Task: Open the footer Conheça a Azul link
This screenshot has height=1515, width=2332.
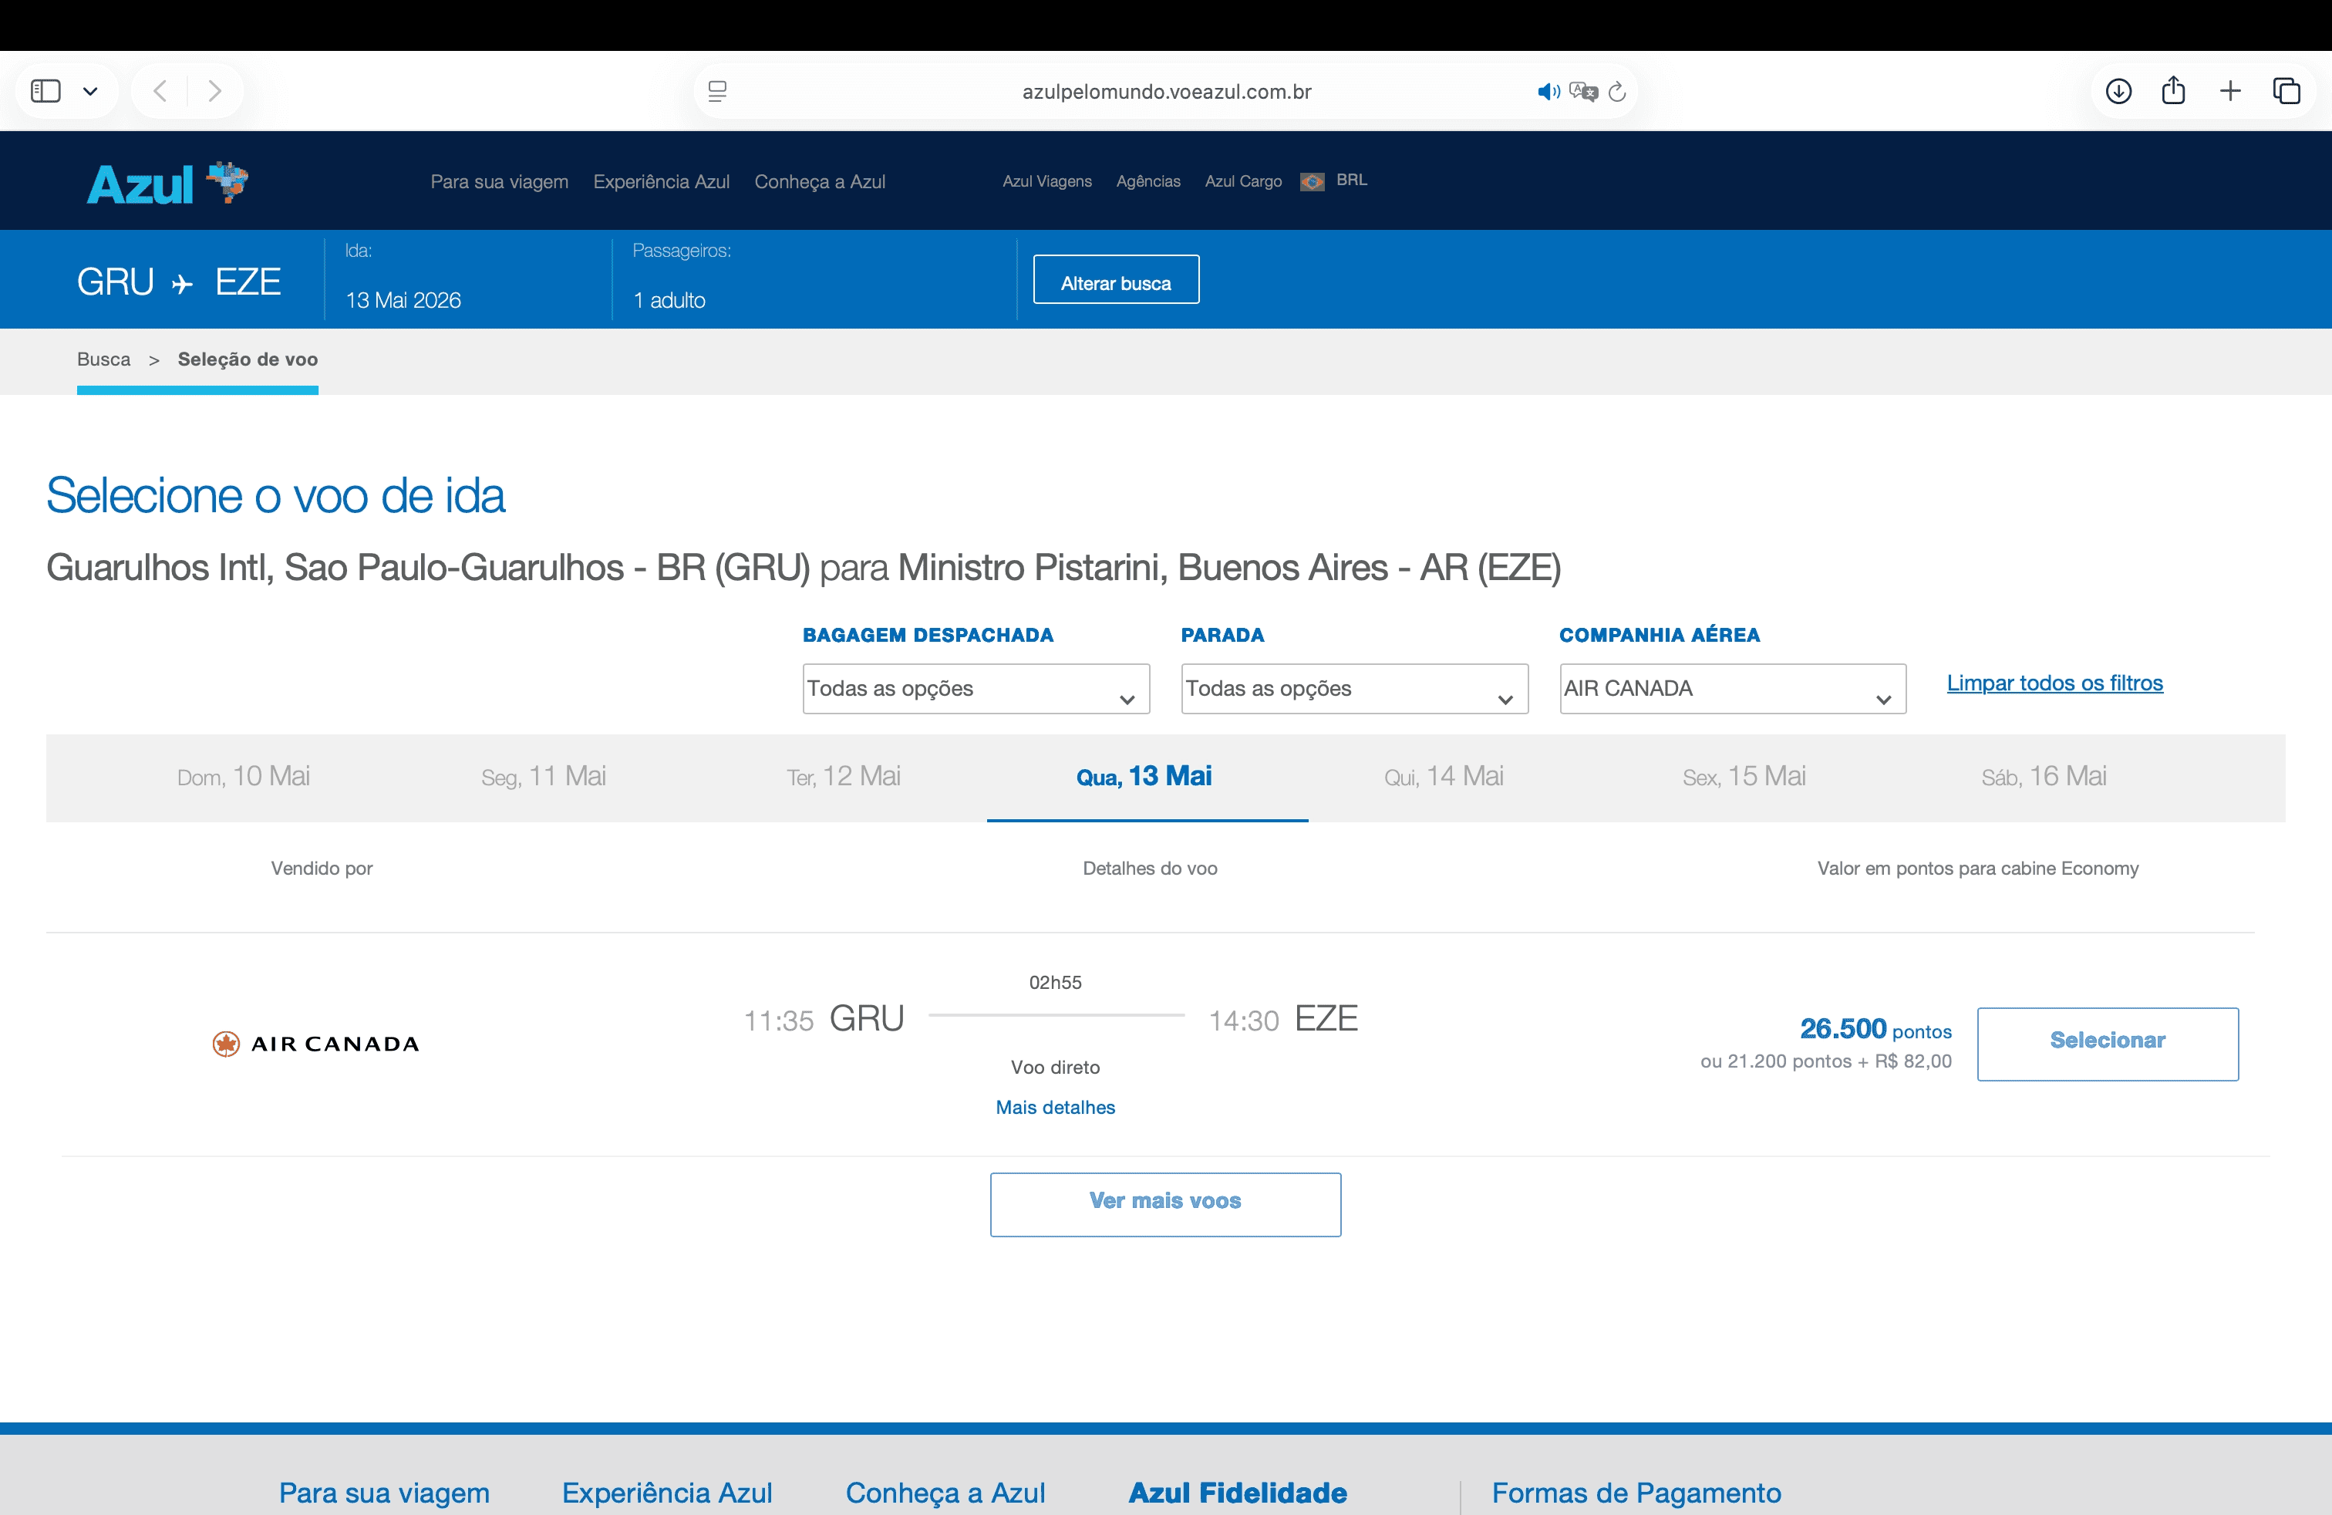Action: click(945, 1493)
